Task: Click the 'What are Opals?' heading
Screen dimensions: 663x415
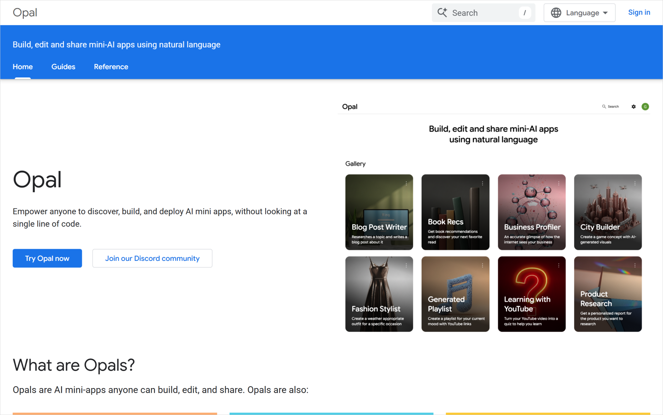Action: (74, 365)
